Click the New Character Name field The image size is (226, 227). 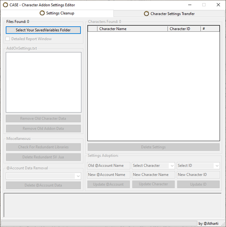point(153,175)
